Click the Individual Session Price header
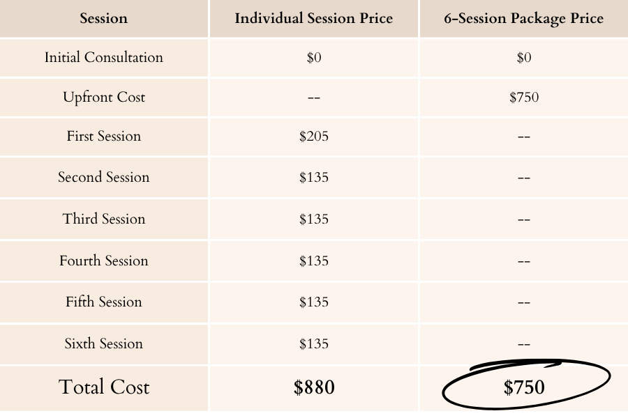The height and width of the screenshot is (418, 628). coord(313,18)
